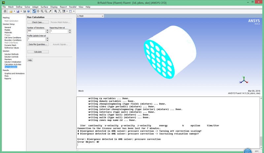The image size is (264, 153).
Task: Open the Help menu
Action: [x=88, y=7]
